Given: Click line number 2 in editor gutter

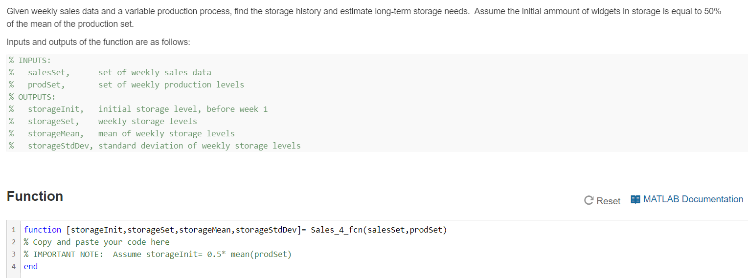Looking at the screenshot, I should coord(13,242).
